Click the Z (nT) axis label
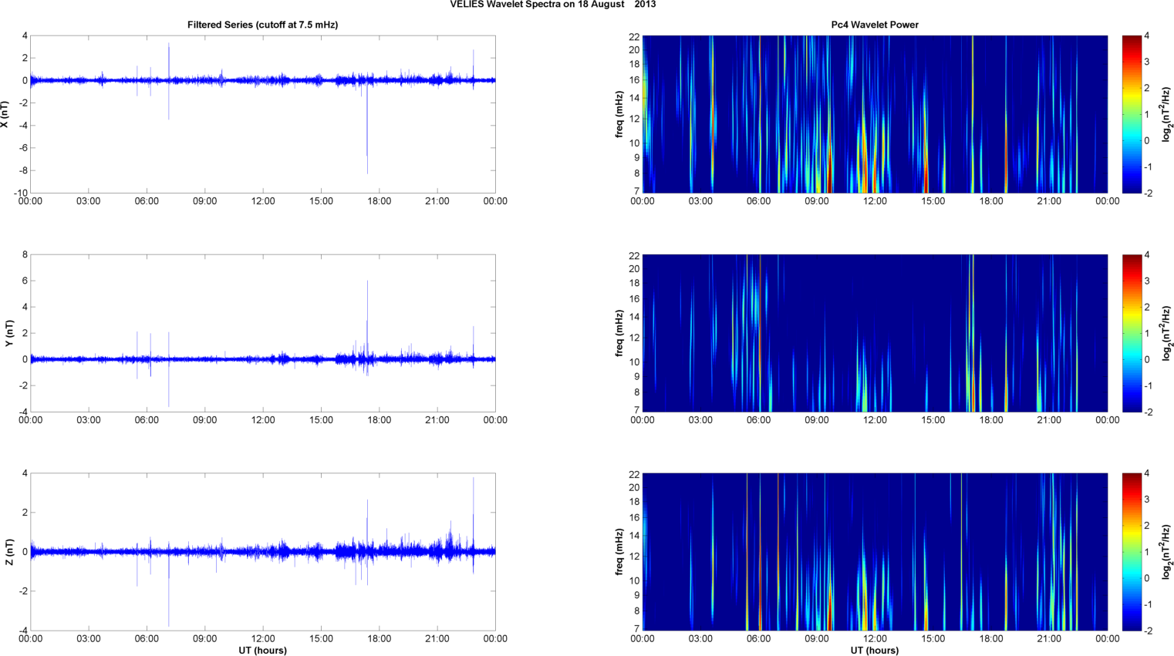 (x=9, y=552)
